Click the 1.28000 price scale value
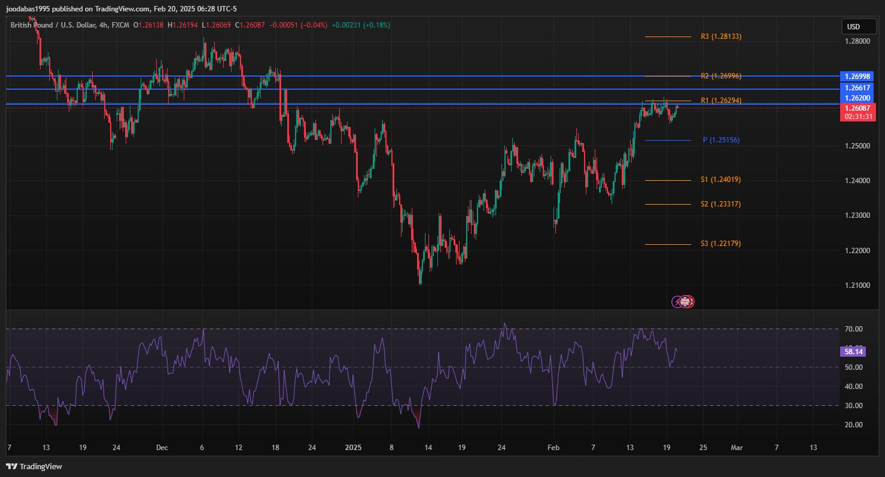 (857, 41)
